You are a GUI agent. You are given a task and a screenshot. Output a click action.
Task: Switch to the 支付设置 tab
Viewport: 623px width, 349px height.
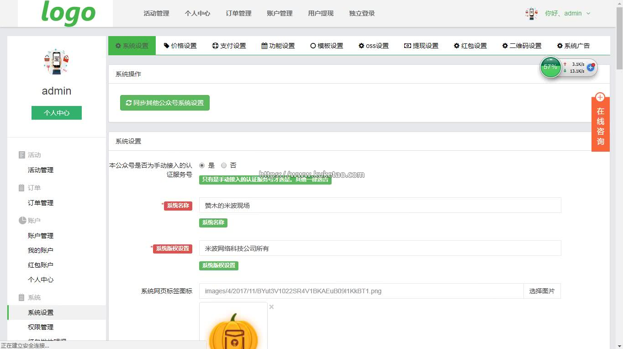(229, 46)
